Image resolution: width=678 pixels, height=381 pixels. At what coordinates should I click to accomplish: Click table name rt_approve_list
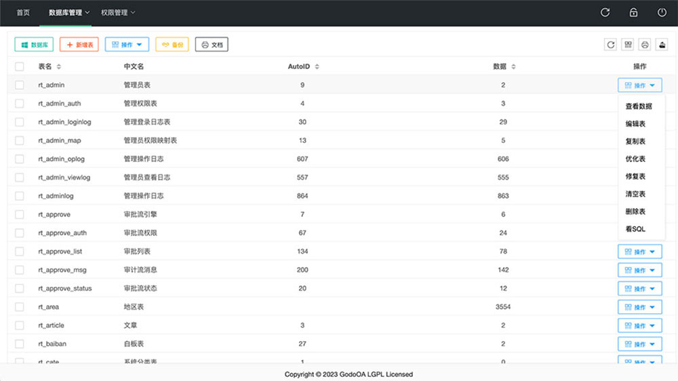click(x=60, y=252)
